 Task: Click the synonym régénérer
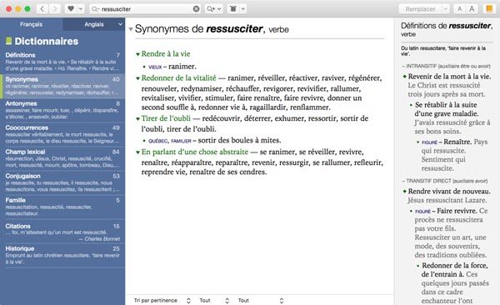[x=364, y=77]
